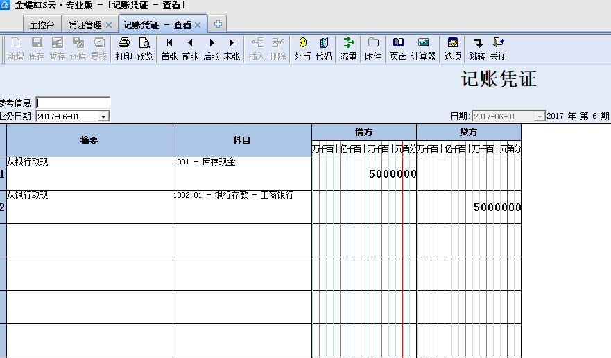Viewport: 611px width, 358px height.
Task: Select the account cell 1001 - 库存现金
Action: pos(205,162)
